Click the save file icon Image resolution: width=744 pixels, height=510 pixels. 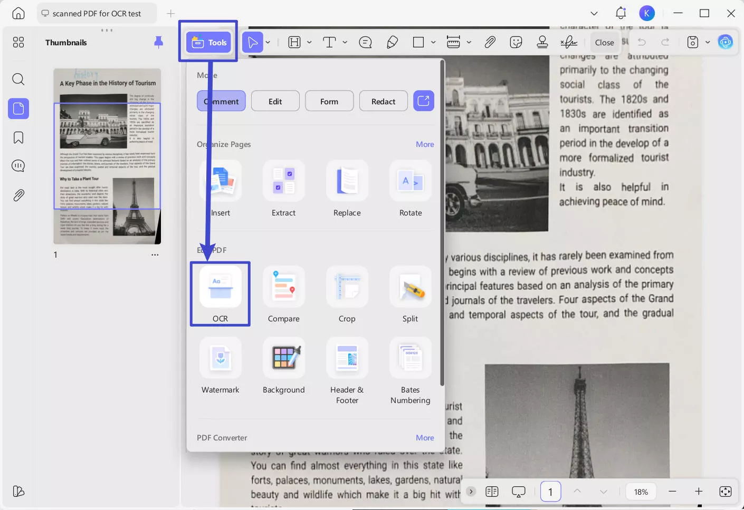[x=693, y=42]
